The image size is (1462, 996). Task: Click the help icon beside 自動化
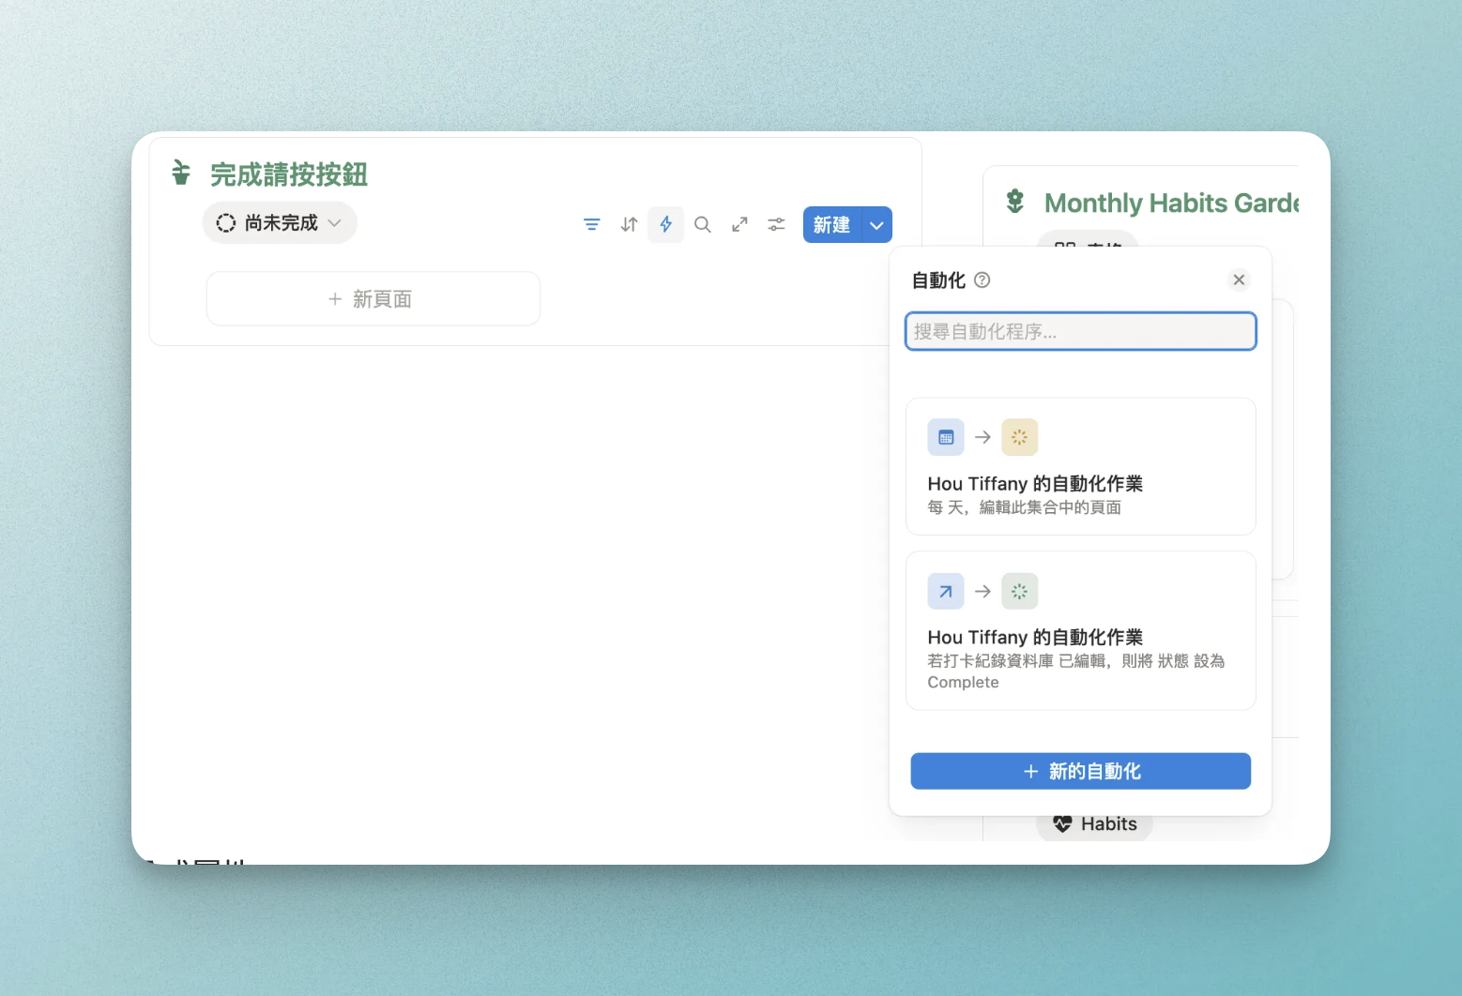pyautogui.click(x=982, y=280)
